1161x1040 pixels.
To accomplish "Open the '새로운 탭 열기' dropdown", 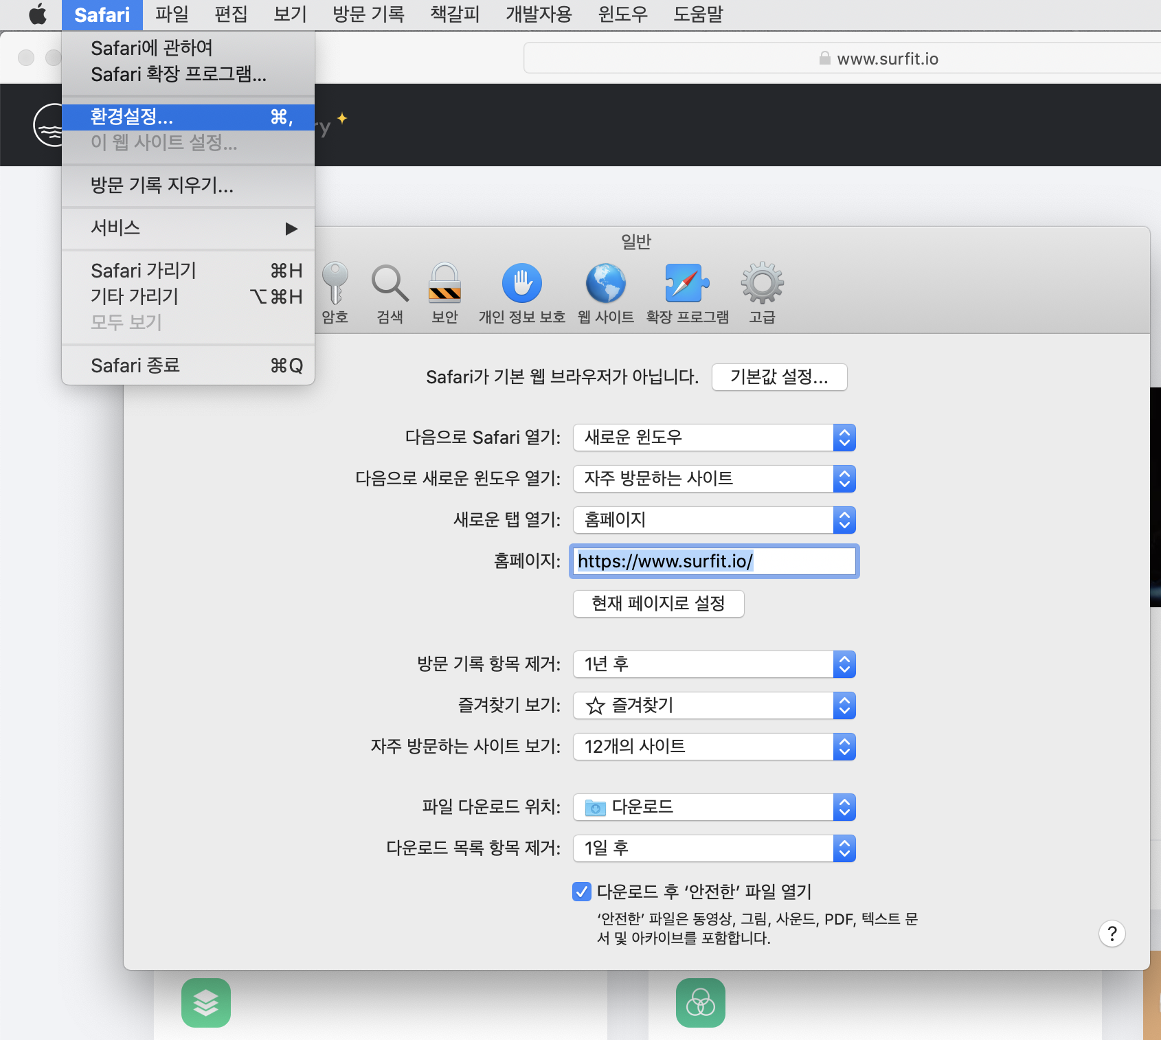I will (x=714, y=520).
